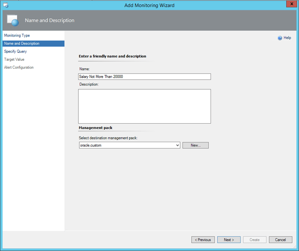The image size is (299, 251).
Task: Click the Help link text
Action: pyautogui.click(x=287, y=38)
